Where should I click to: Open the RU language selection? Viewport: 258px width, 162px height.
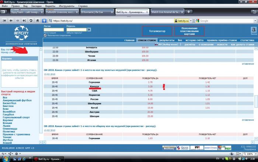(x=166, y=44)
